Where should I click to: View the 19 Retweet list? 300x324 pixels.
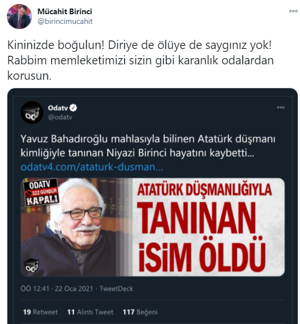40,312
